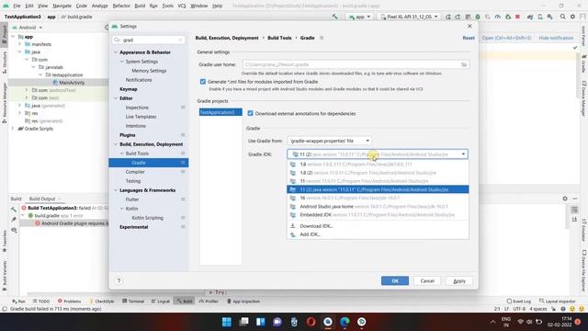This screenshot has height=331, width=588.
Task: Toggle Generate *.iml files checkbox
Action: 203,82
